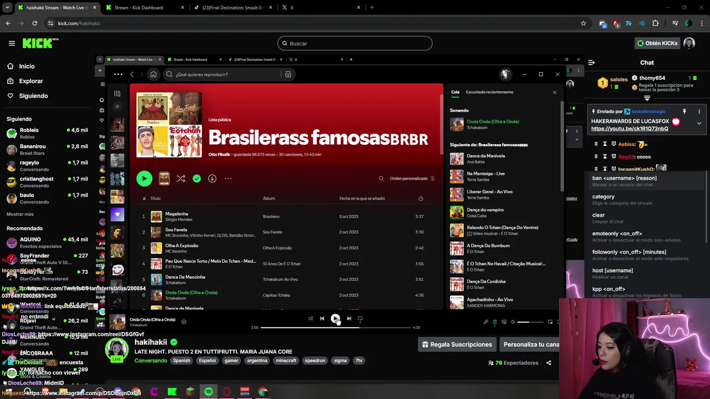
Task: Select the category chat command
Action: point(647,199)
